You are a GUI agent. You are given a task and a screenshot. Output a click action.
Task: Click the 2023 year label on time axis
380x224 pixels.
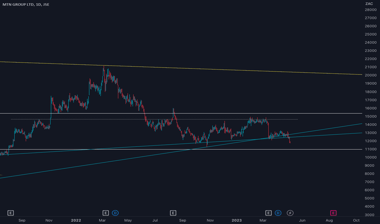tap(236, 220)
